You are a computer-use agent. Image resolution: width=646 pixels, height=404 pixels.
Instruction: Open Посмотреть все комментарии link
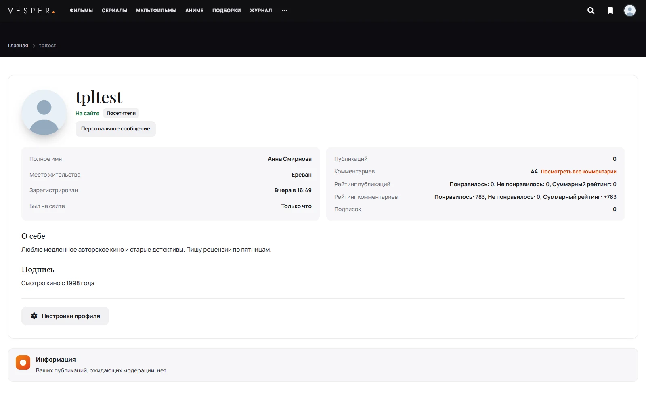[579, 172]
